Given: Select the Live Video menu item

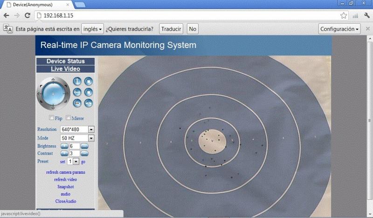Looking at the screenshot, I should click(x=65, y=69).
